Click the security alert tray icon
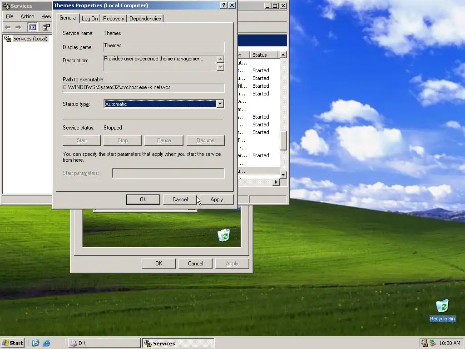Image resolution: width=465 pixels, height=349 pixels. point(425,343)
